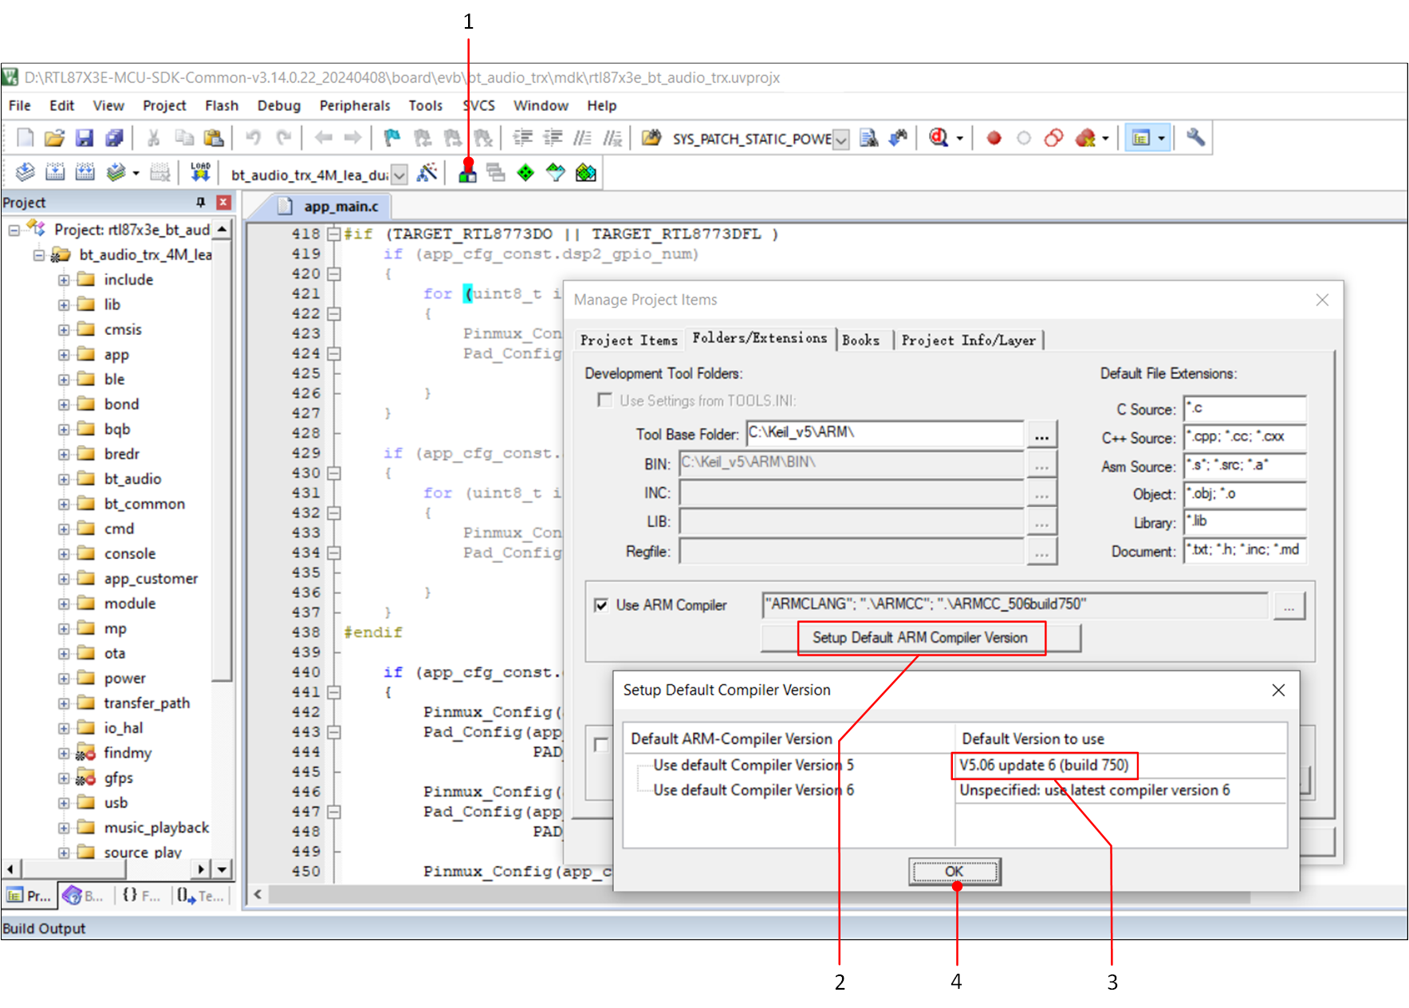The image size is (1409, 1008).
Task: Click the Configuration wrench icon
Action: coord(1195,138)
